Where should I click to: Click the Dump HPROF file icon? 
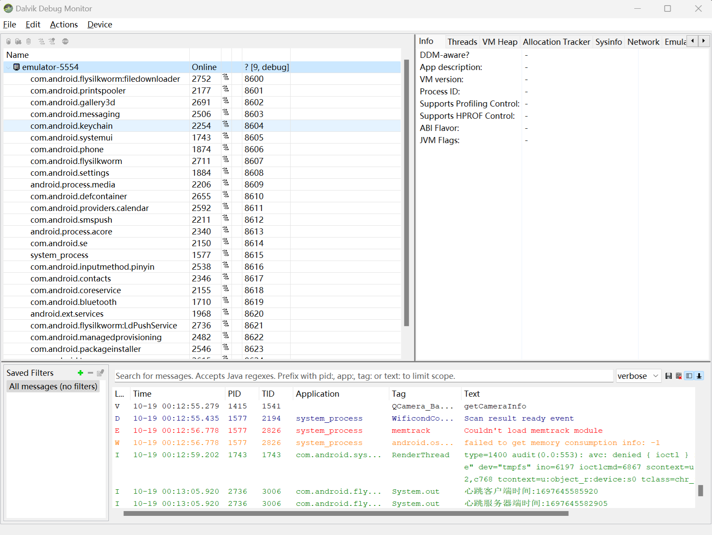pos(18,41)
